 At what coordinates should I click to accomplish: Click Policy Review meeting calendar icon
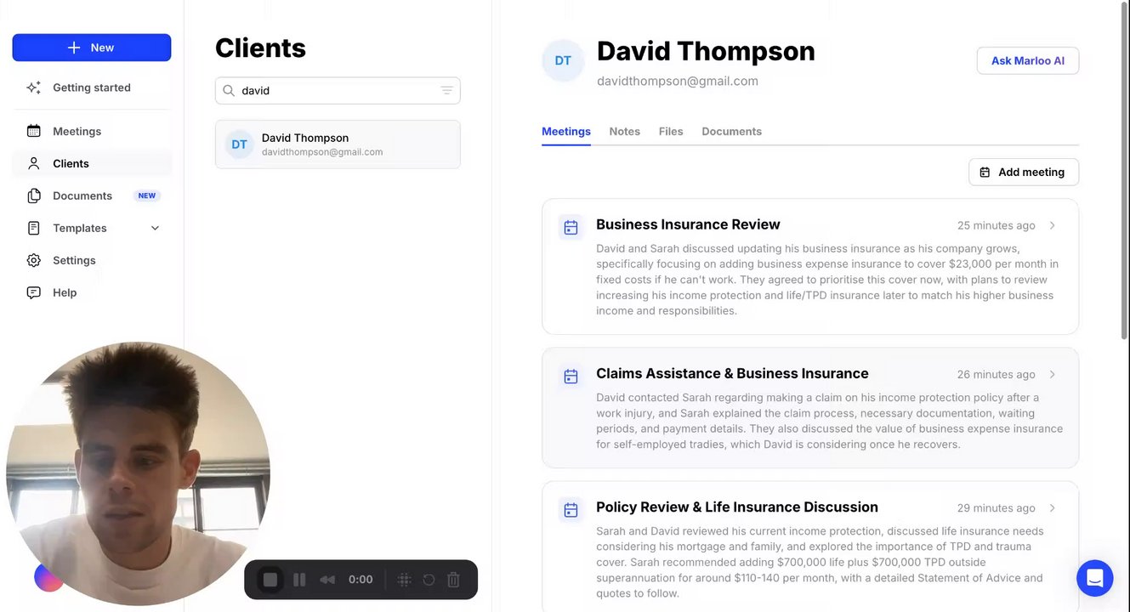coord(571,509)
